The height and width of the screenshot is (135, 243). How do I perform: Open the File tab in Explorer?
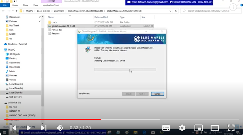point(5,5)
